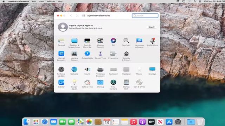The image size is (225, 126).
Task: Open Finder from the Dock
Action: click(27, 122)
